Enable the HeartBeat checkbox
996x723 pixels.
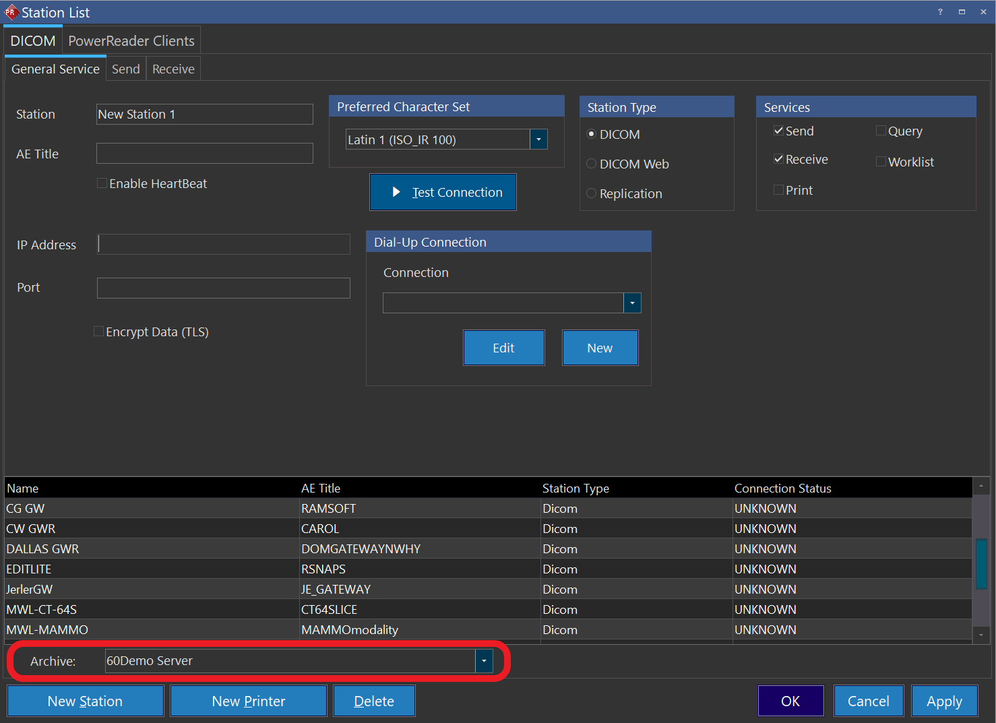(102, 183)
